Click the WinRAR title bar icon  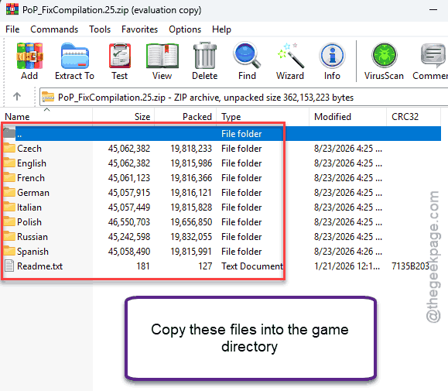click(12, 9)
